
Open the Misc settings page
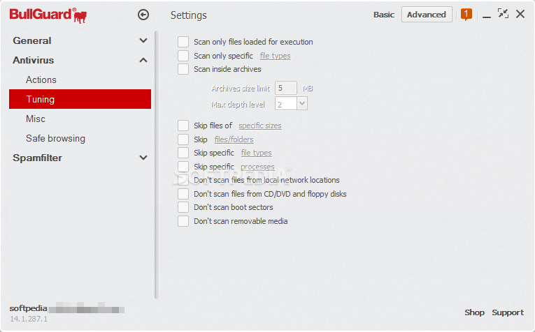(36, 119)
